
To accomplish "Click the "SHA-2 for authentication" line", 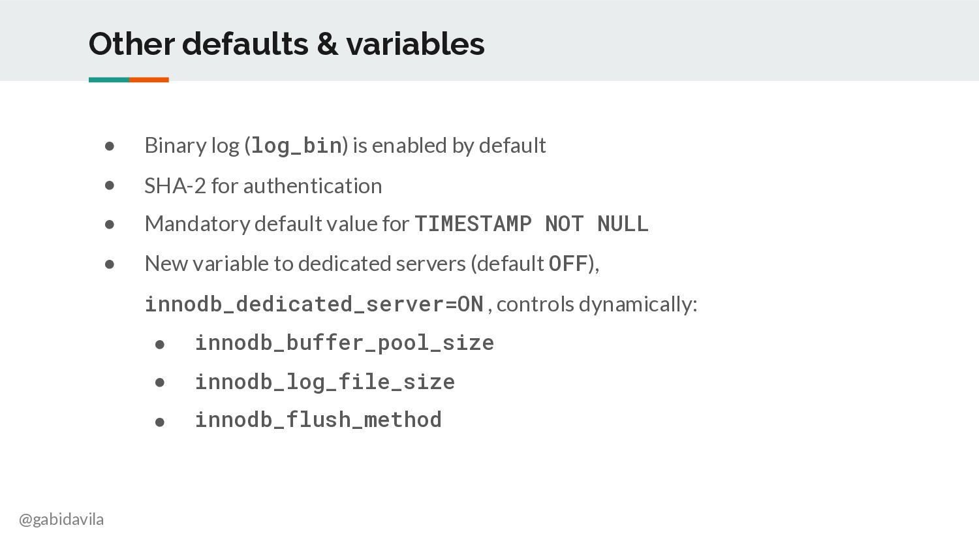I will pos(263,186).
